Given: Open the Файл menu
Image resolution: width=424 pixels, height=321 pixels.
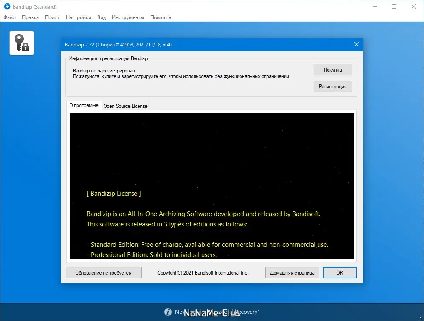Looking at the screenshot, I should (9, 17).
